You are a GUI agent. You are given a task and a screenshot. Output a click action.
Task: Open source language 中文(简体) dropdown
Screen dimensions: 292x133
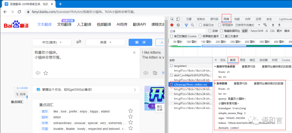coord(52,42)
